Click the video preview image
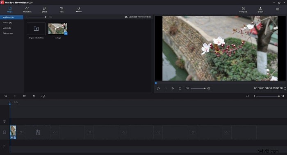 220,48
